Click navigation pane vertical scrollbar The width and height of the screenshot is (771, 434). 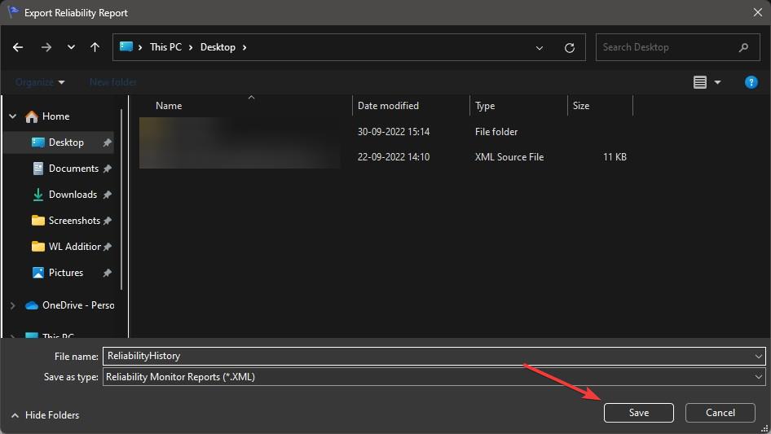click(121, 199)
